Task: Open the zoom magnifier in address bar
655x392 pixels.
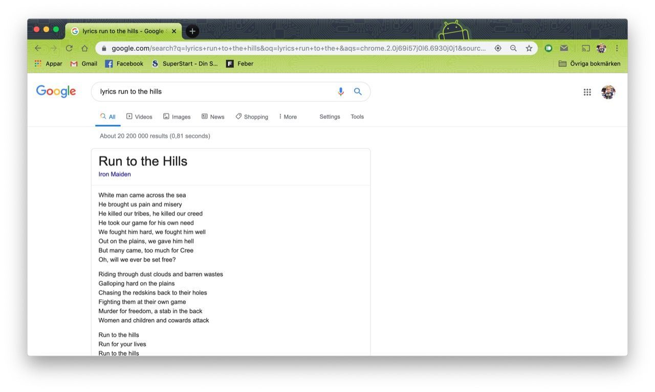Action: point(513,48)
